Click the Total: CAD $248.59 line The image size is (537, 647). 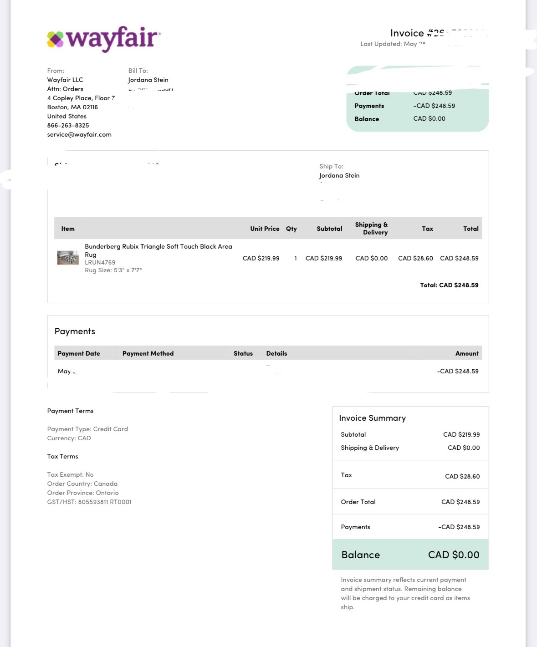449,285
